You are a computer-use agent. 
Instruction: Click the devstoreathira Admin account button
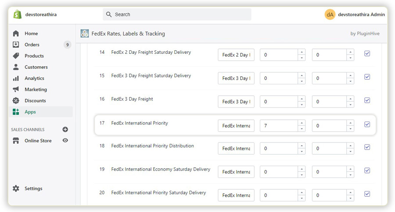click(x=355, y=14)
